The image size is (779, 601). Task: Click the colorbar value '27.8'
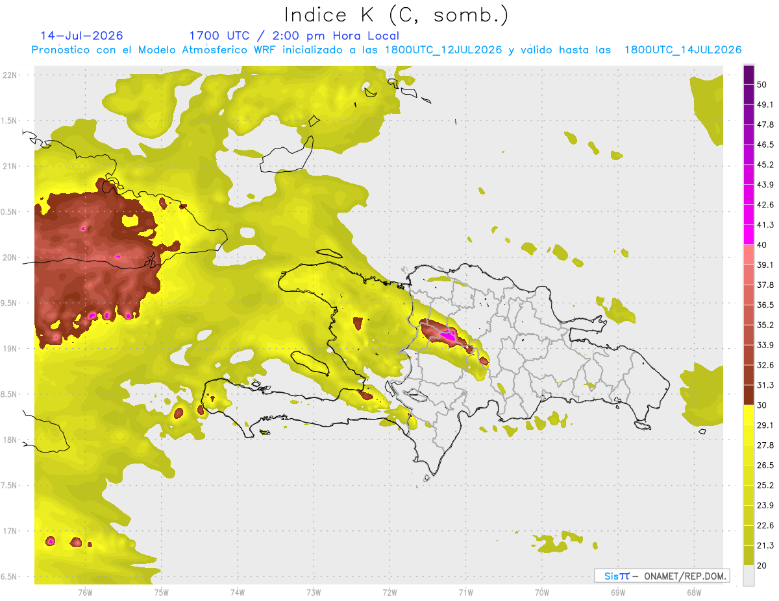tap(765, 445)
